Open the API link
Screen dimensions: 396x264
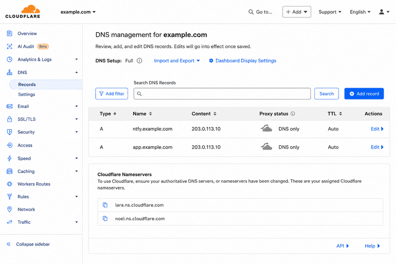click(x=343, y=246)
